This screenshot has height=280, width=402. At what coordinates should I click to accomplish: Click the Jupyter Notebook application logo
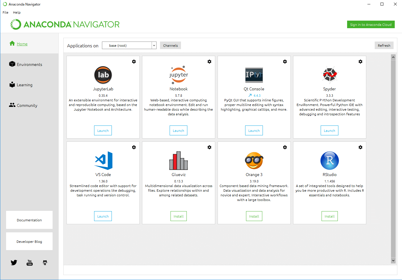(179, 75)
